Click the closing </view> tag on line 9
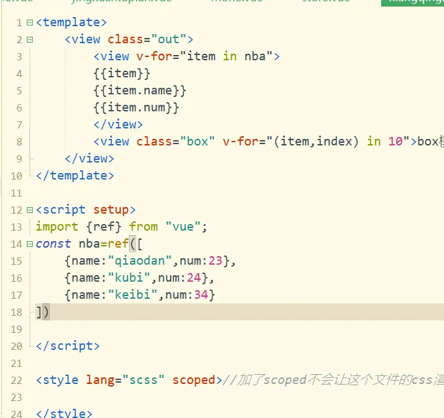Image resolution: width=444 pixels, height=418 pixels. point(89,159)
